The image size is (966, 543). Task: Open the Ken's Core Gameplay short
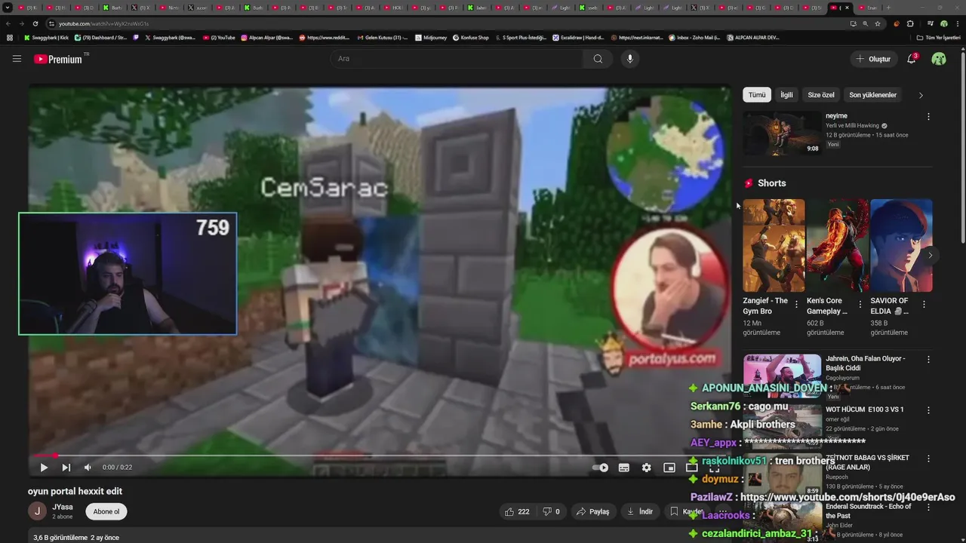coord(838,245)
